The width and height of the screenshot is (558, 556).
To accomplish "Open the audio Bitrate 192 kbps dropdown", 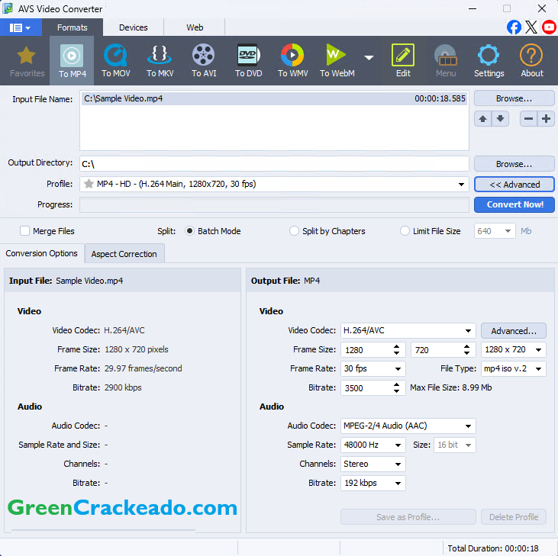I will 398,484.
